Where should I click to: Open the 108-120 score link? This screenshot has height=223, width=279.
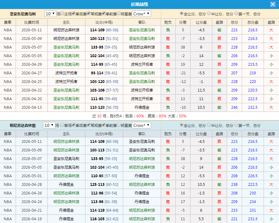coord(97,82)
